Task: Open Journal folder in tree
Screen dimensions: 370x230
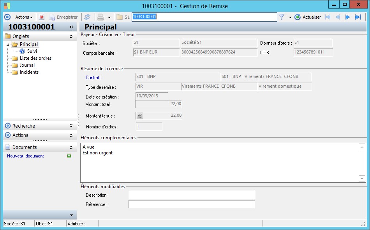Action: point(27,65)
